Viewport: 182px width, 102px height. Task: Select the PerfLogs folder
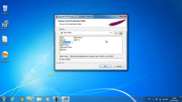click(x=64, y=45)
